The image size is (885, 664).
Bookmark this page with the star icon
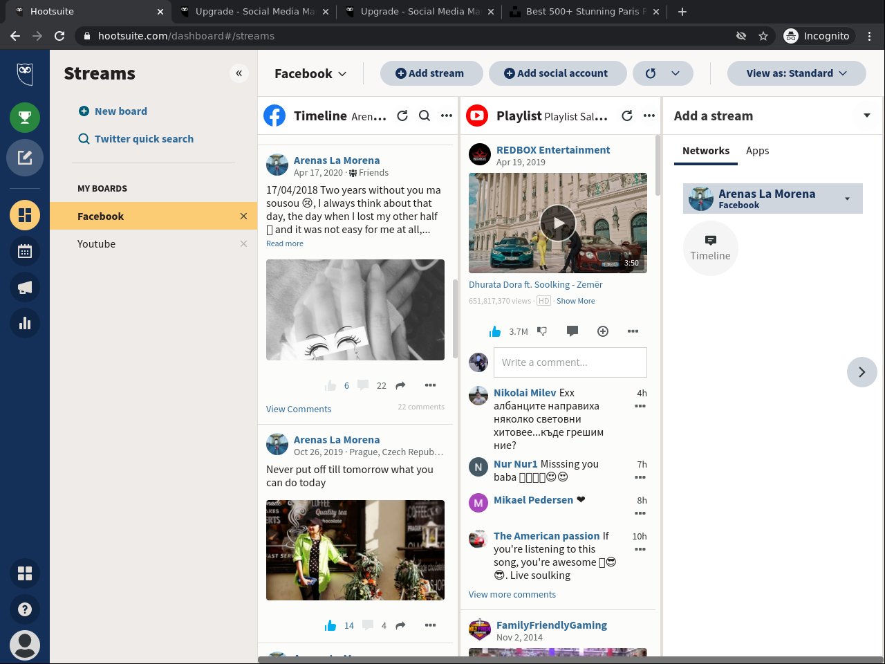763,36
